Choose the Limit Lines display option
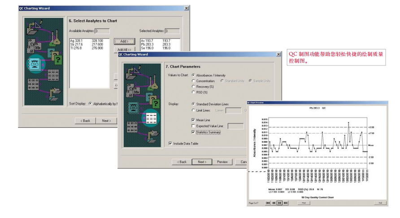The width and height of the screenshot is (400, 218). (193, 110)
